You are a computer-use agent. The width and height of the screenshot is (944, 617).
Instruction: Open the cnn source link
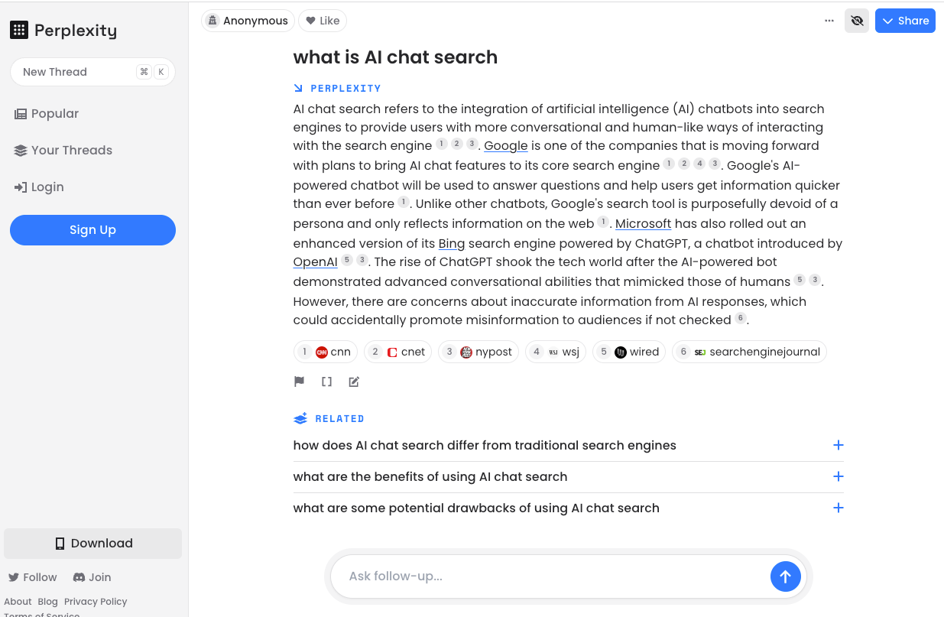pyautogui.click(x=325, y=352)
